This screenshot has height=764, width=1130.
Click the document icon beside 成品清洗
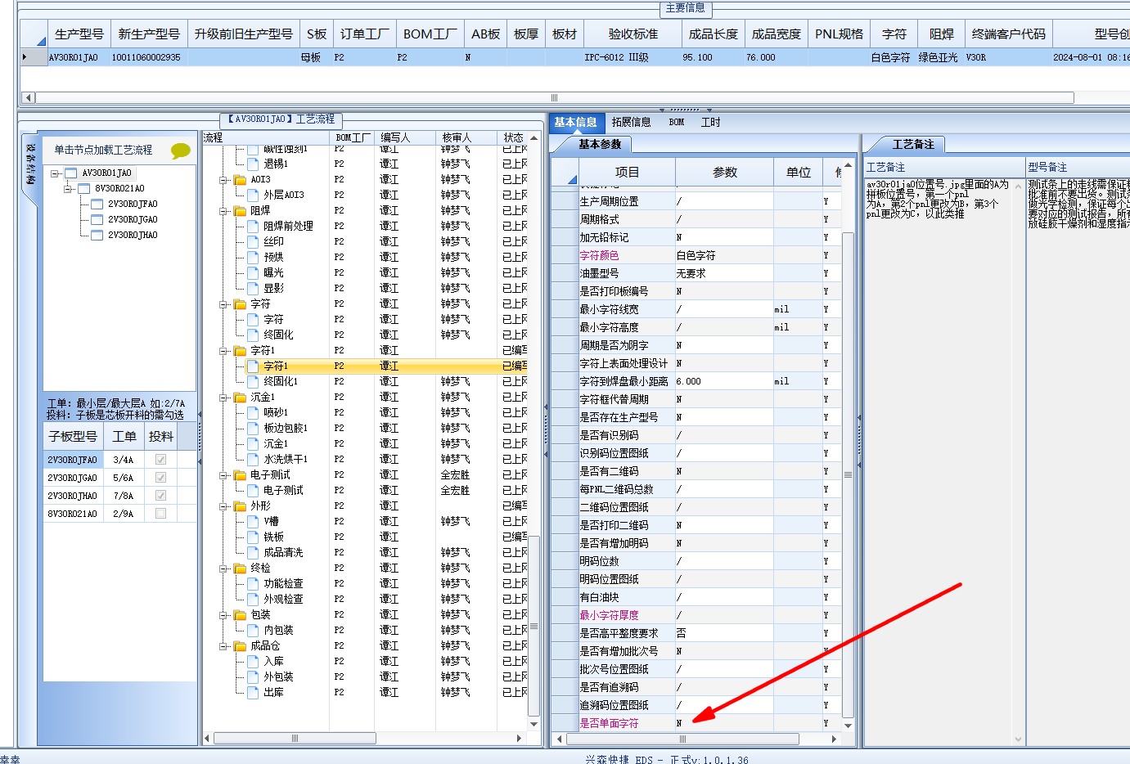253,553
